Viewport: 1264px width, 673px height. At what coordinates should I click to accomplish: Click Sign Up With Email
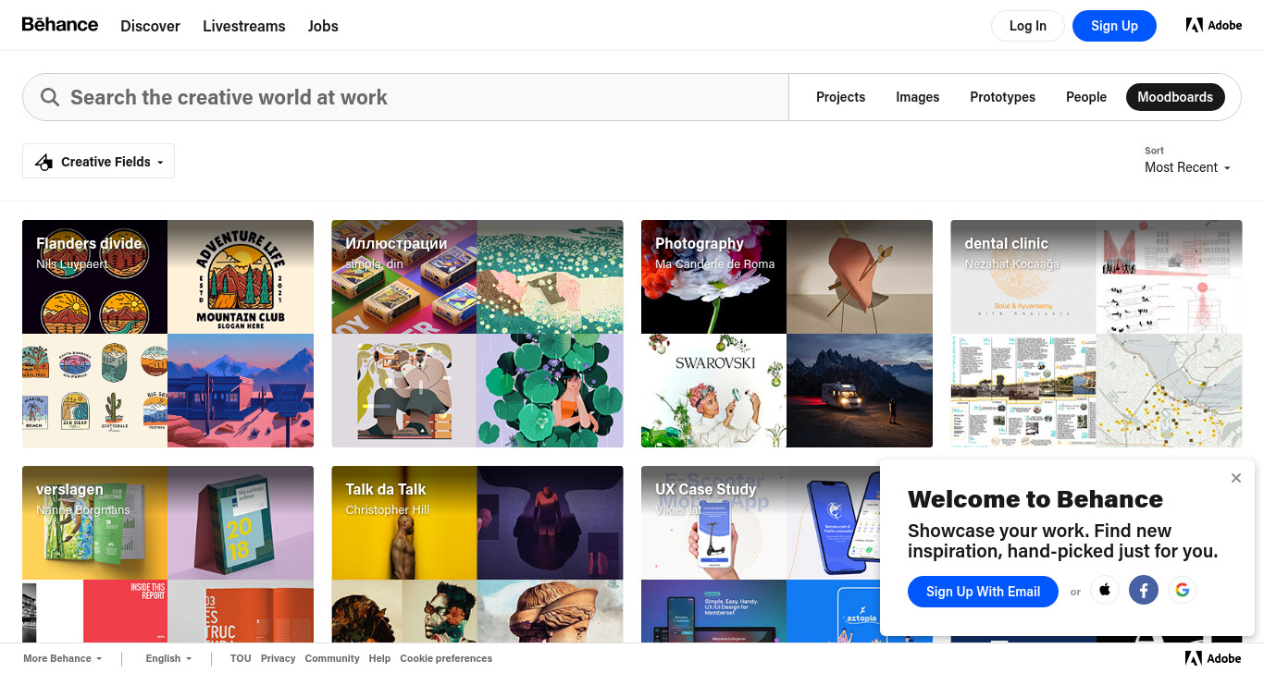(983, 592)
